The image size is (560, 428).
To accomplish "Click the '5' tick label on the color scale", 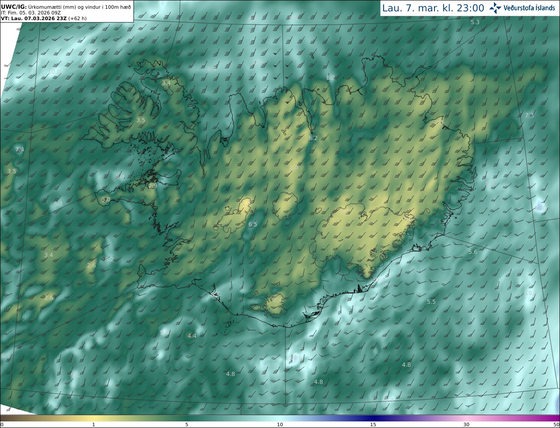I will (x=187, y=425).
